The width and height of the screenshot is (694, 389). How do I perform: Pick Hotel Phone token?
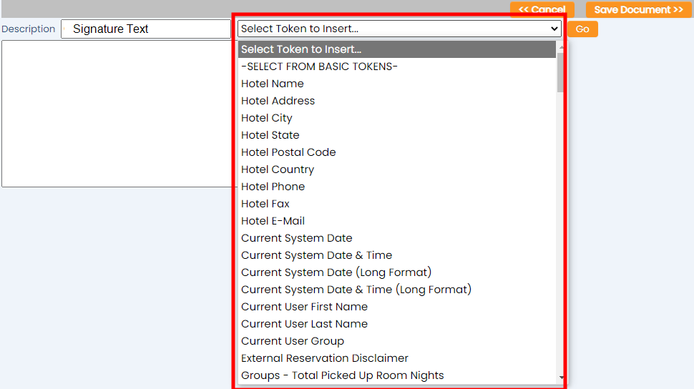tap(396, 187)
